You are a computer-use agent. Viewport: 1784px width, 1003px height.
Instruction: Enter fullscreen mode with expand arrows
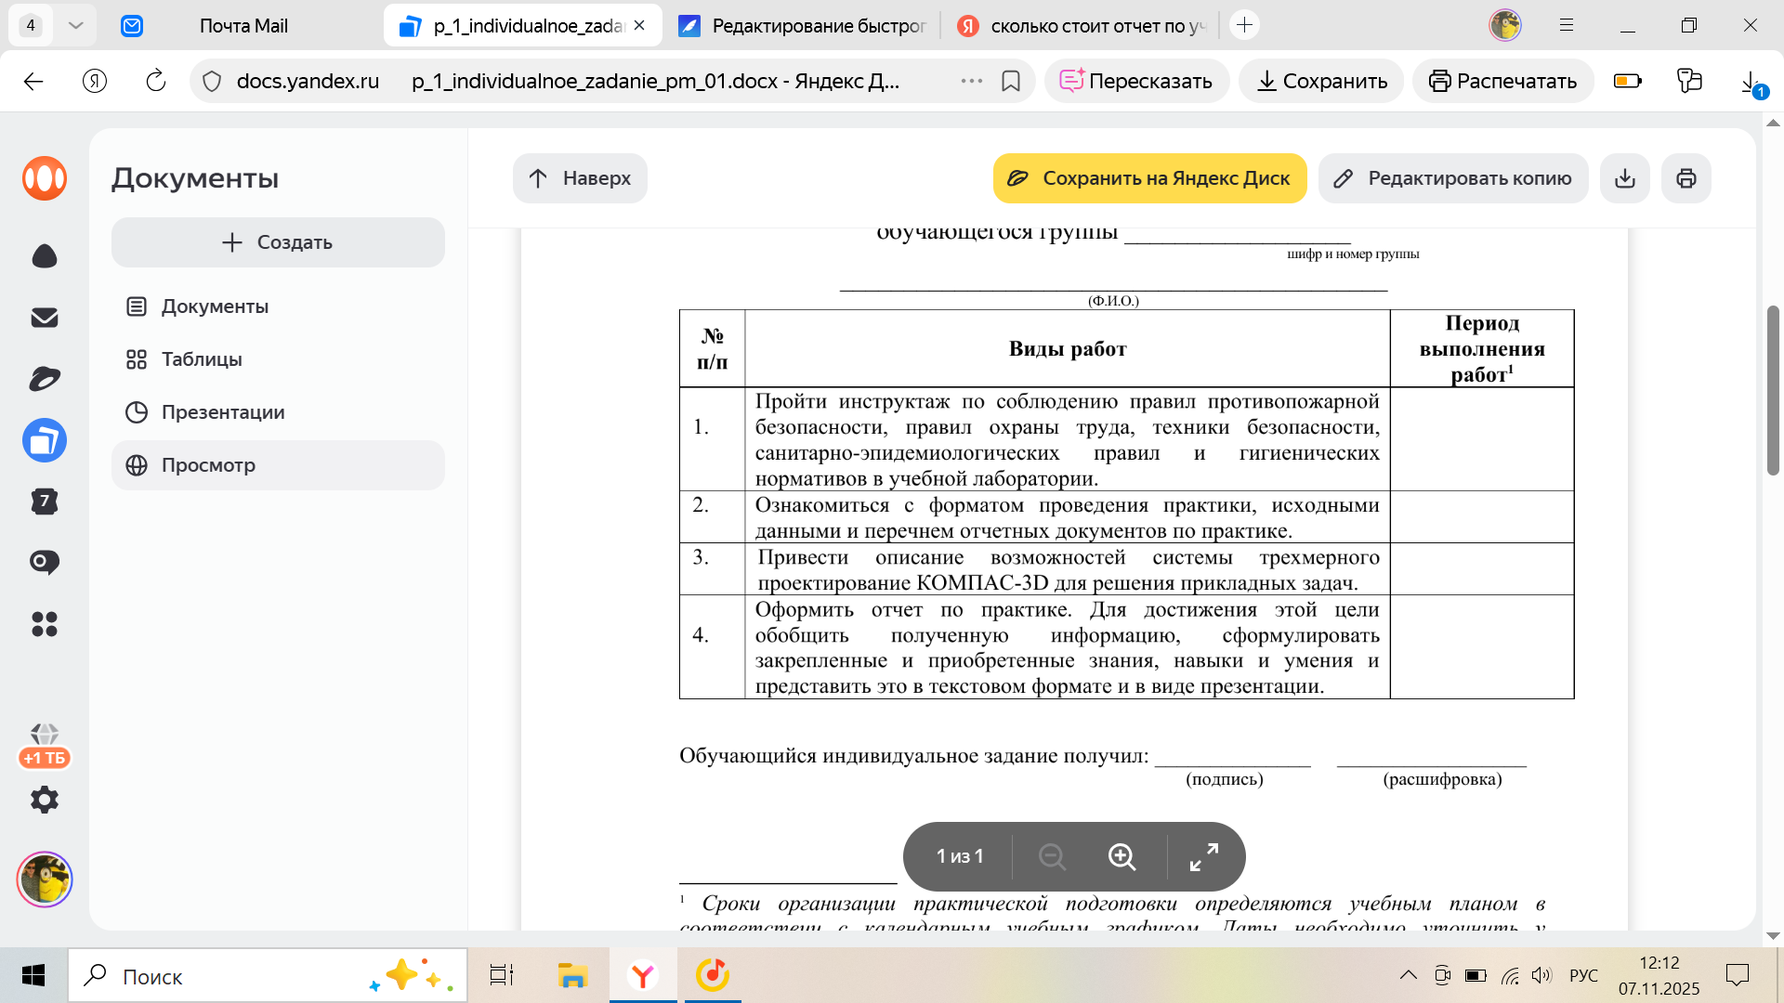(1204, 856)
